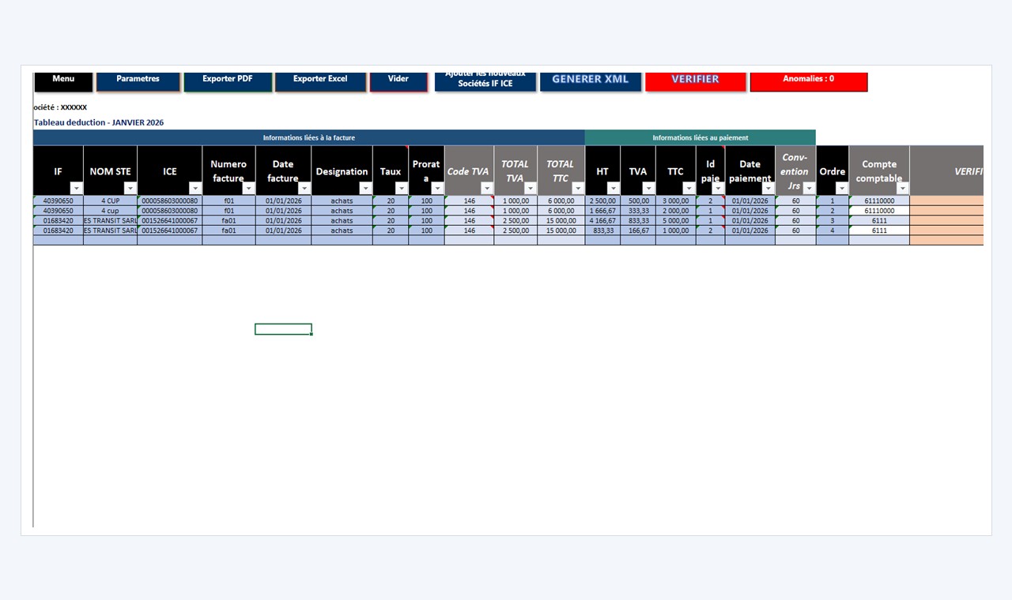Select TVA cell '333,33'
1012x600 pixels.
pos(638,211)
